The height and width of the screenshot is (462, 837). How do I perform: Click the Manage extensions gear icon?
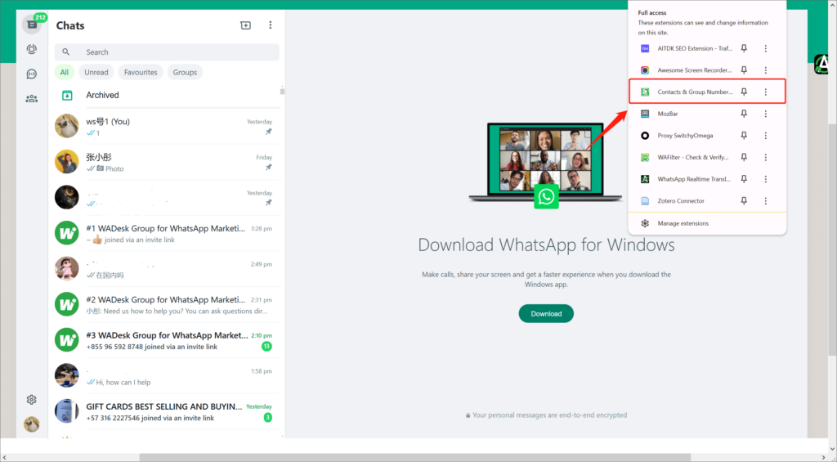(x=645, y=223)
